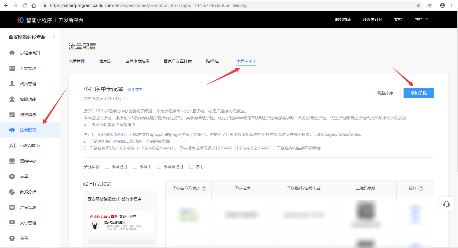Screen dimensions: 458x248
Task: Check the 审核通过 status filter
Action: pos(107,167)
